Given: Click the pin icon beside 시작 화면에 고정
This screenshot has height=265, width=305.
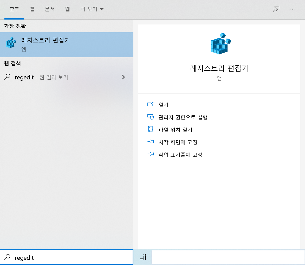Looking at the screenshot, I should (x=151, y=142).
